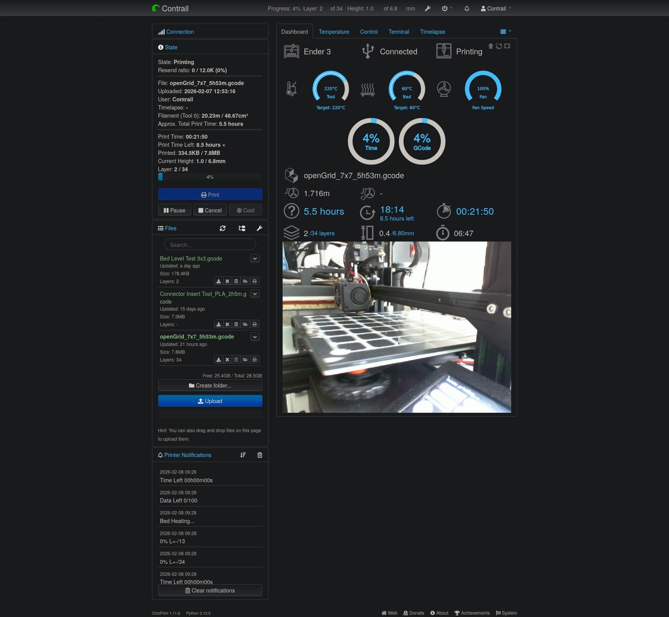Image resolution: width=669 pixels, height=617 pixels.
Task: Toggle notification sort order icon
Action: 243,455
